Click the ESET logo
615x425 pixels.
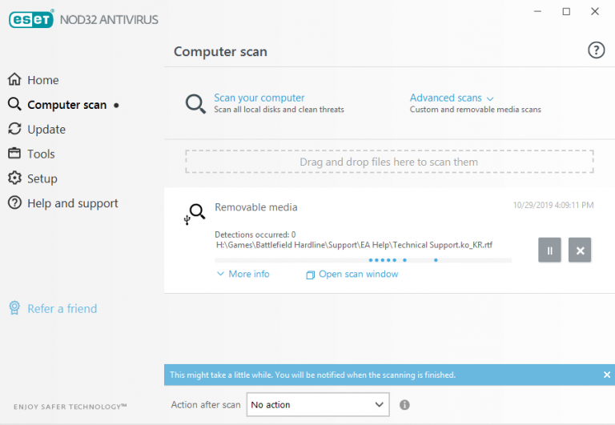(30, 19)
